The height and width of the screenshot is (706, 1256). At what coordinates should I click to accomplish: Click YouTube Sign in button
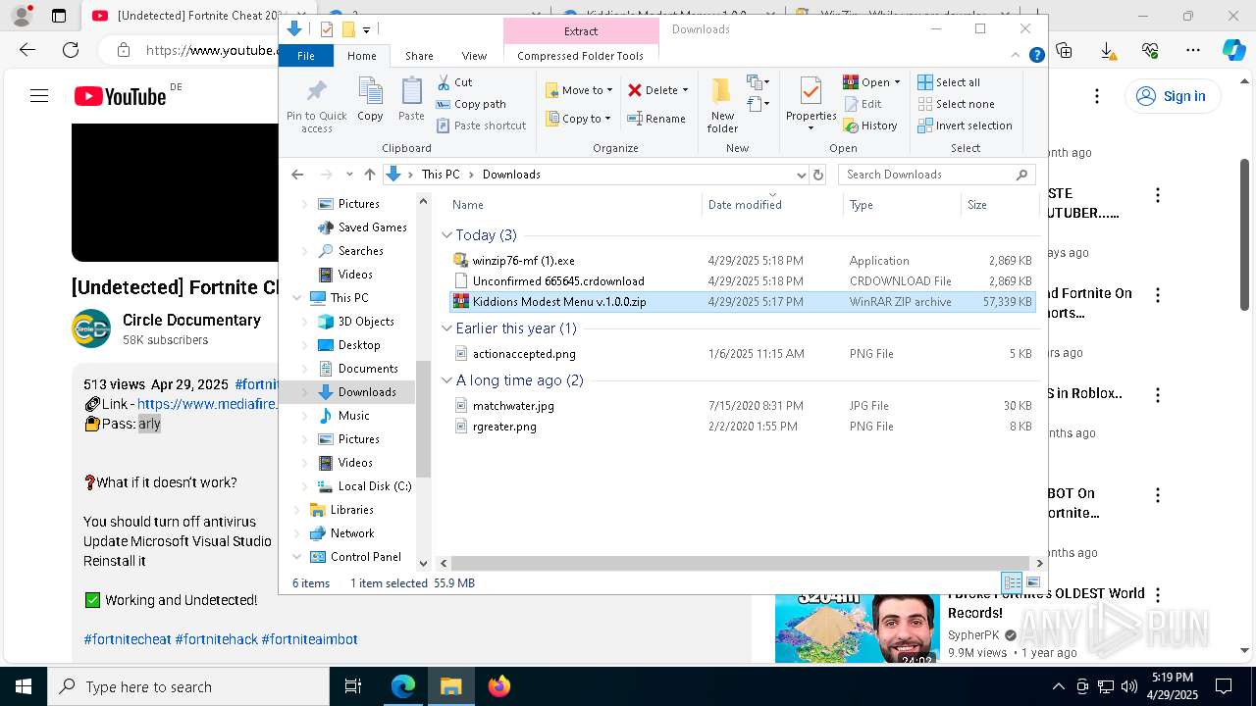[x=1172, y=96]
